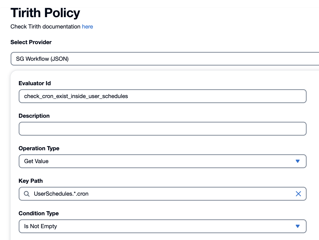
Task: Click the Check Tirith documentation text
Action: coord(45,27)
